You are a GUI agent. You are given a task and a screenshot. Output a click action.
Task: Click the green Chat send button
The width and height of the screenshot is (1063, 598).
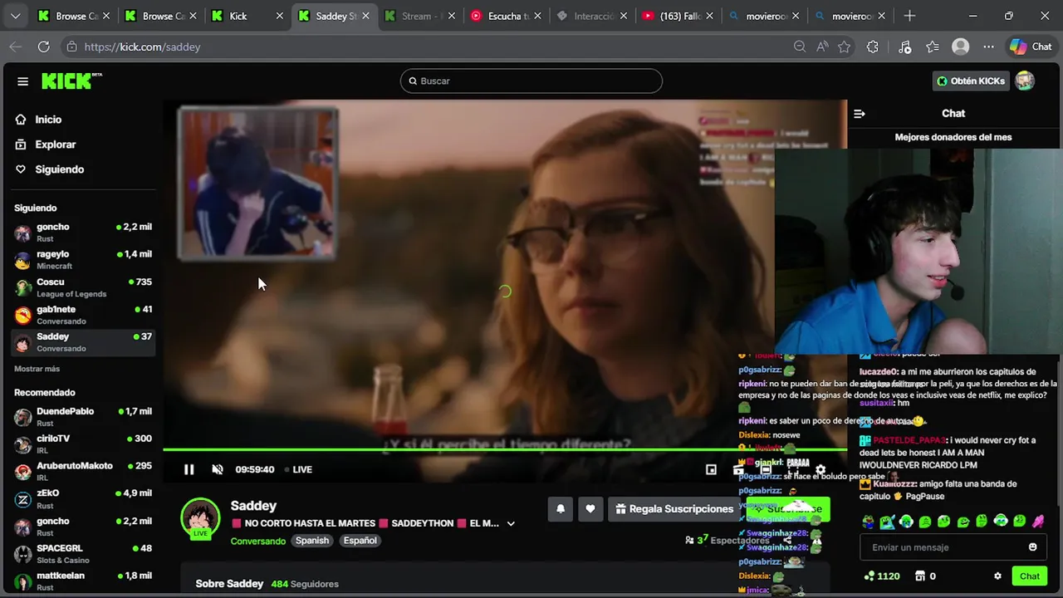pyautogui.click(x=1030, y=576)
